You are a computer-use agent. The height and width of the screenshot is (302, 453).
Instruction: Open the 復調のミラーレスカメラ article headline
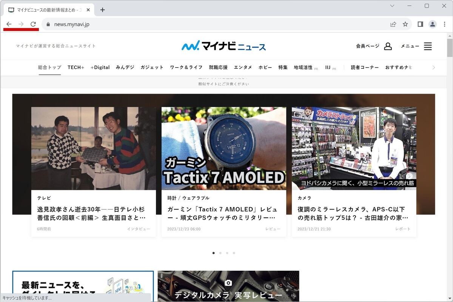pyautogui.click(x=353, y=214)
